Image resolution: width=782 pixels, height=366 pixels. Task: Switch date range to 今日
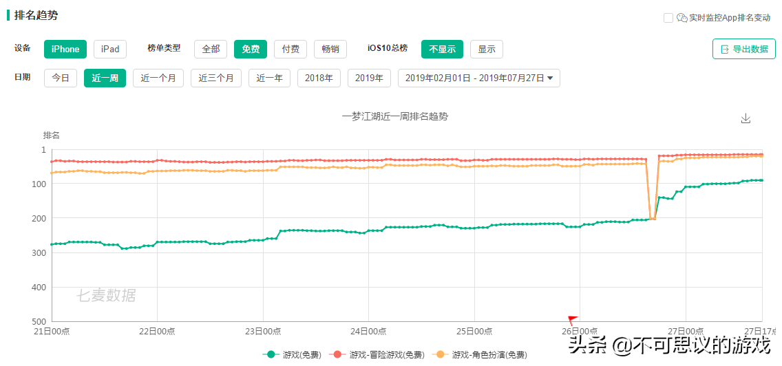(61, 78)
